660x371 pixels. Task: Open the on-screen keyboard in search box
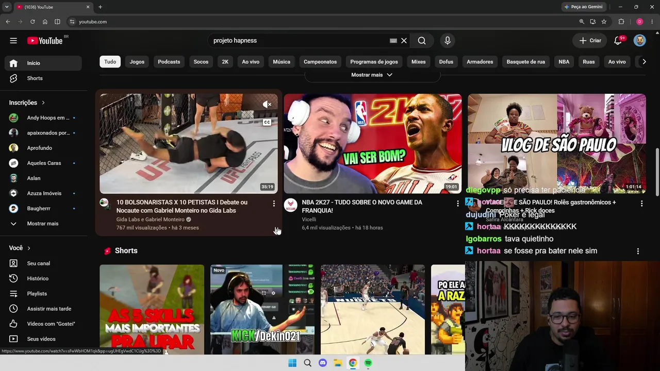393,41
